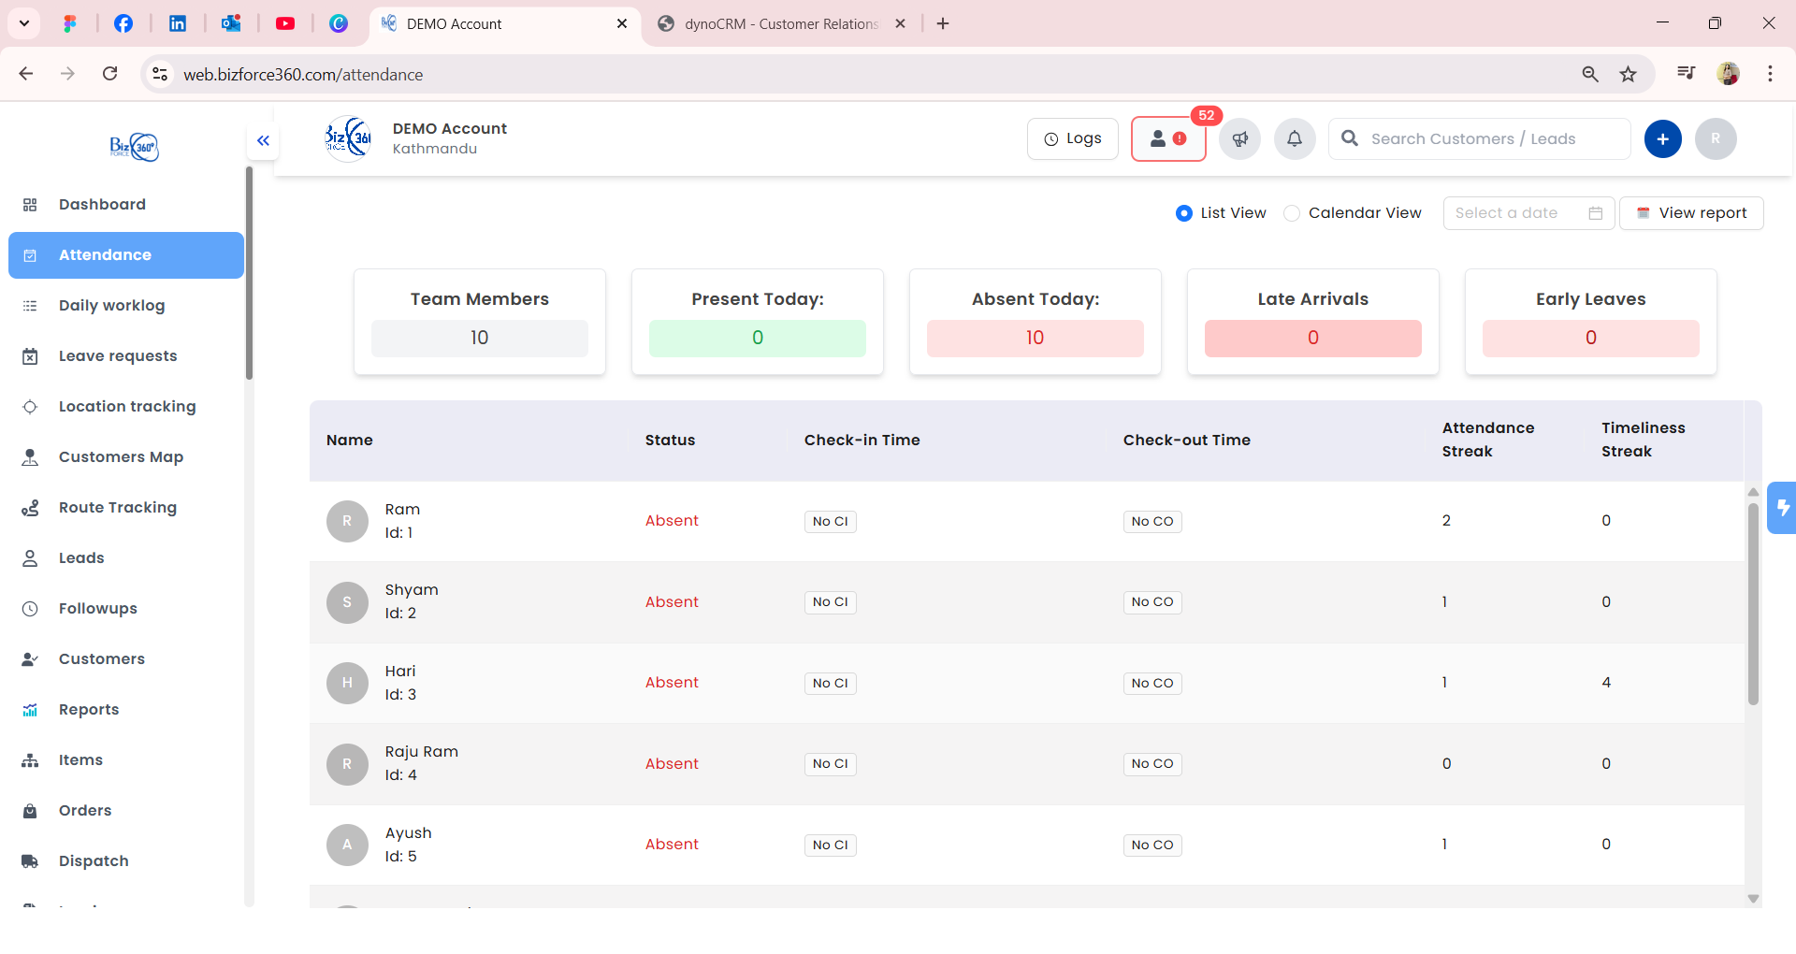This screenshot has height=954, width=1796.
Task: Open the notifications bell in the header
Action: [x=1295, y=138]
